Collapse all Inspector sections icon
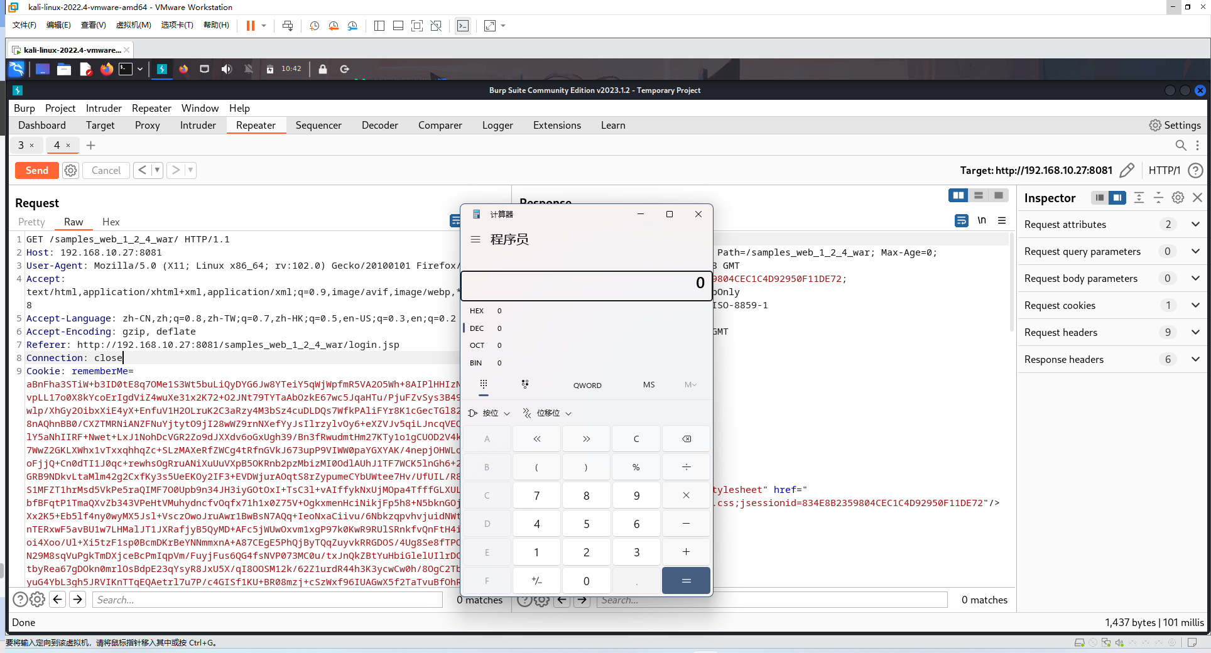This screenshot has height=653, width=1211. 1158,198
